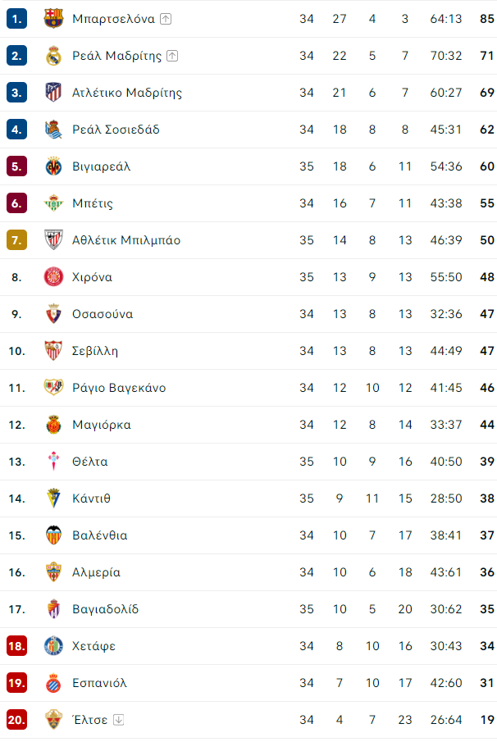Open the Ρεάλ Σοσιεδάδ team link
This screenshot has width=497, height=742.
point(116,130)
